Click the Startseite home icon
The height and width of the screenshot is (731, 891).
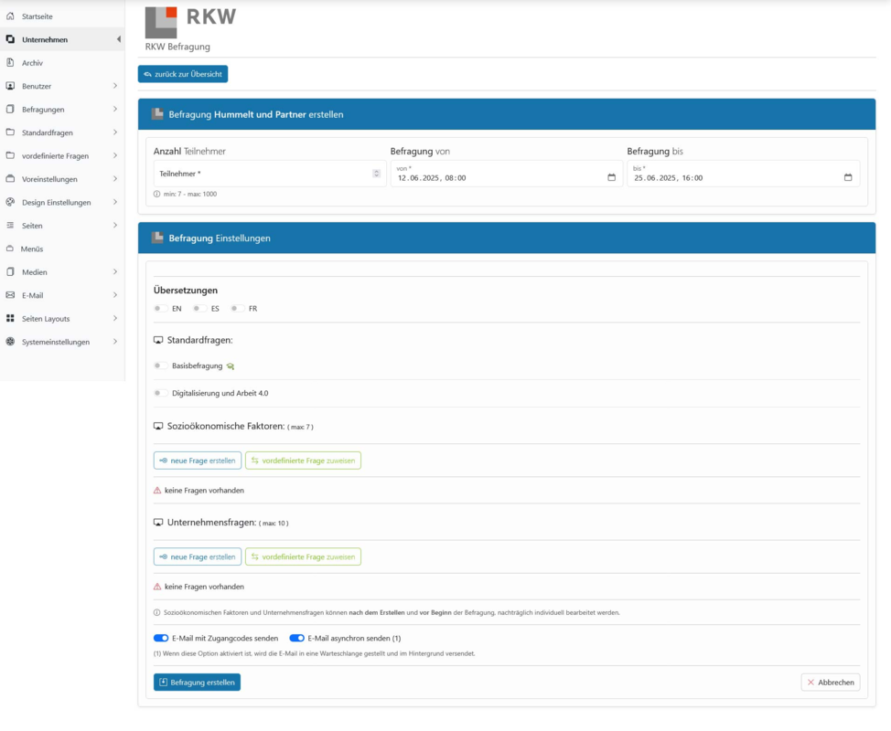pyautogui.click(x=10, y=16)
